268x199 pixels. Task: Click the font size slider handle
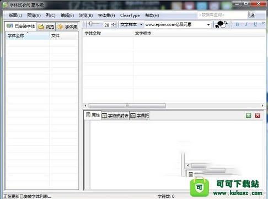90,24
